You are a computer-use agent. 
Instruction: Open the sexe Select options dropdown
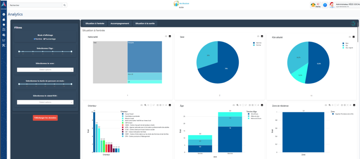coord(45,70)
